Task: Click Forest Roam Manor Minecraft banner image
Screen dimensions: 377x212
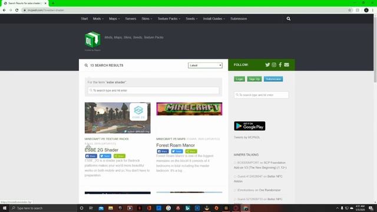Action: click(x=189, y=109)
